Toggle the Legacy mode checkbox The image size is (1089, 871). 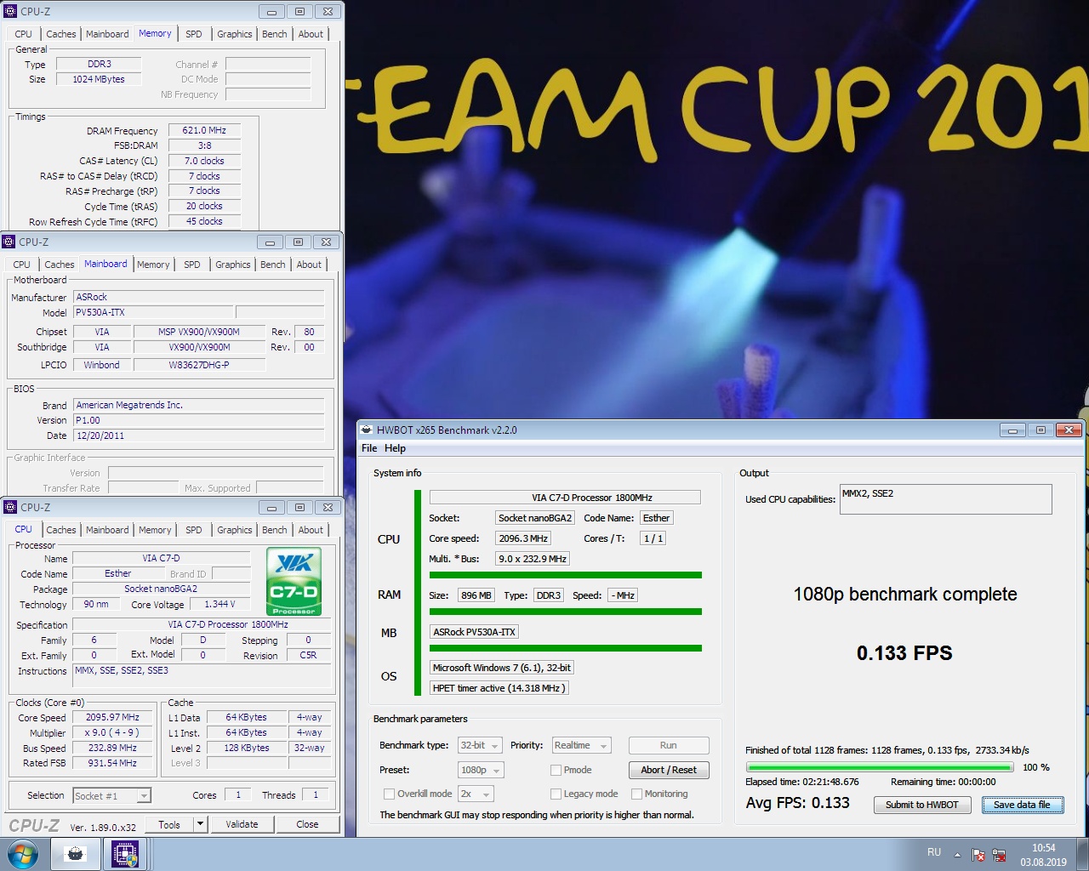(556, 794)
